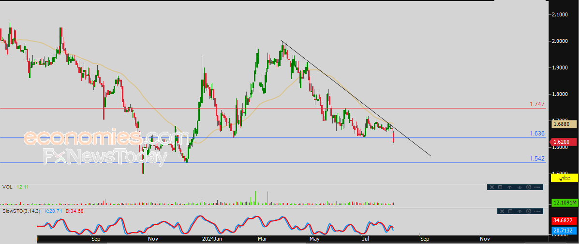Viewport: 579px width, 244px height.
Task: Open more options for SlowSTO panel
Action: pos(537,211)
